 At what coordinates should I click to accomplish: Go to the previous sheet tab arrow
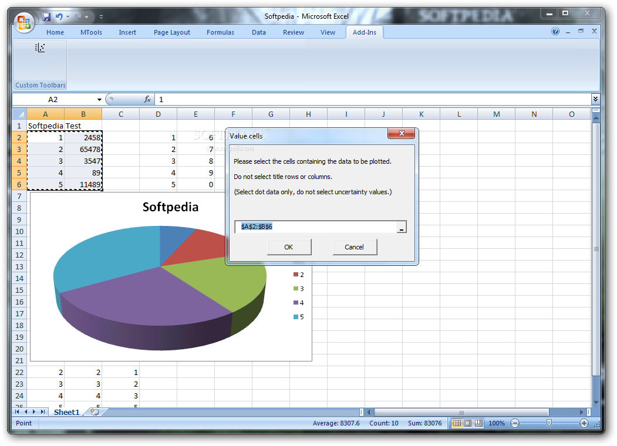tap(26, 412)
